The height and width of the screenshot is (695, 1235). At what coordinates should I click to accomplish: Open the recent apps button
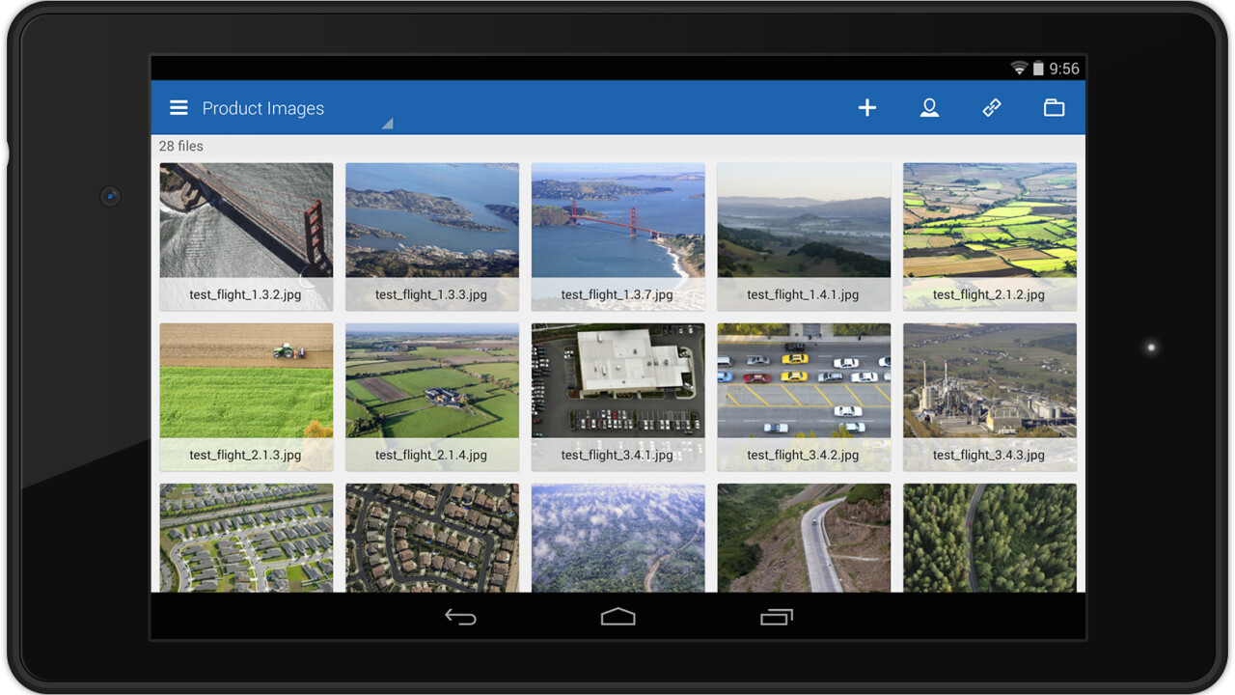coord(776,617)
